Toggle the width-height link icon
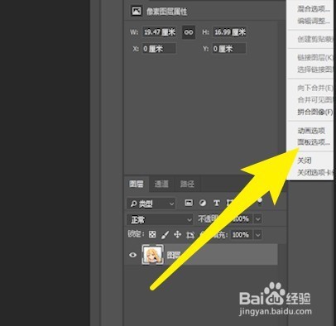The height and width of the screenshot is (326, 336). (189, 32)
